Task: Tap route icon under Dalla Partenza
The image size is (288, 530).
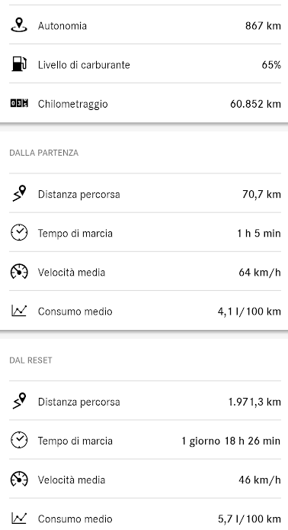Action: [x=19, y=194]
